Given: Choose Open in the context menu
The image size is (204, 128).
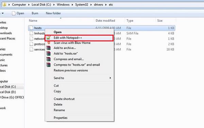Looking at the screenshot, I should click(x=57, y=32).
